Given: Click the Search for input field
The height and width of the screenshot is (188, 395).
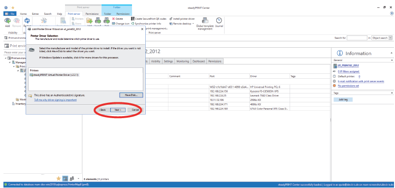Looking at the screenshot, I should tap(357, 38).
